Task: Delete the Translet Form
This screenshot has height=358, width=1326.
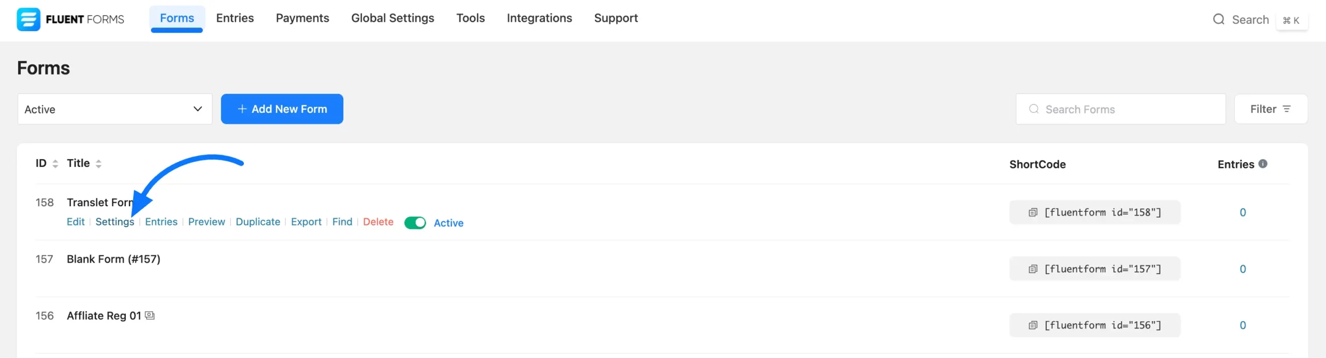Action: (378, 222)
